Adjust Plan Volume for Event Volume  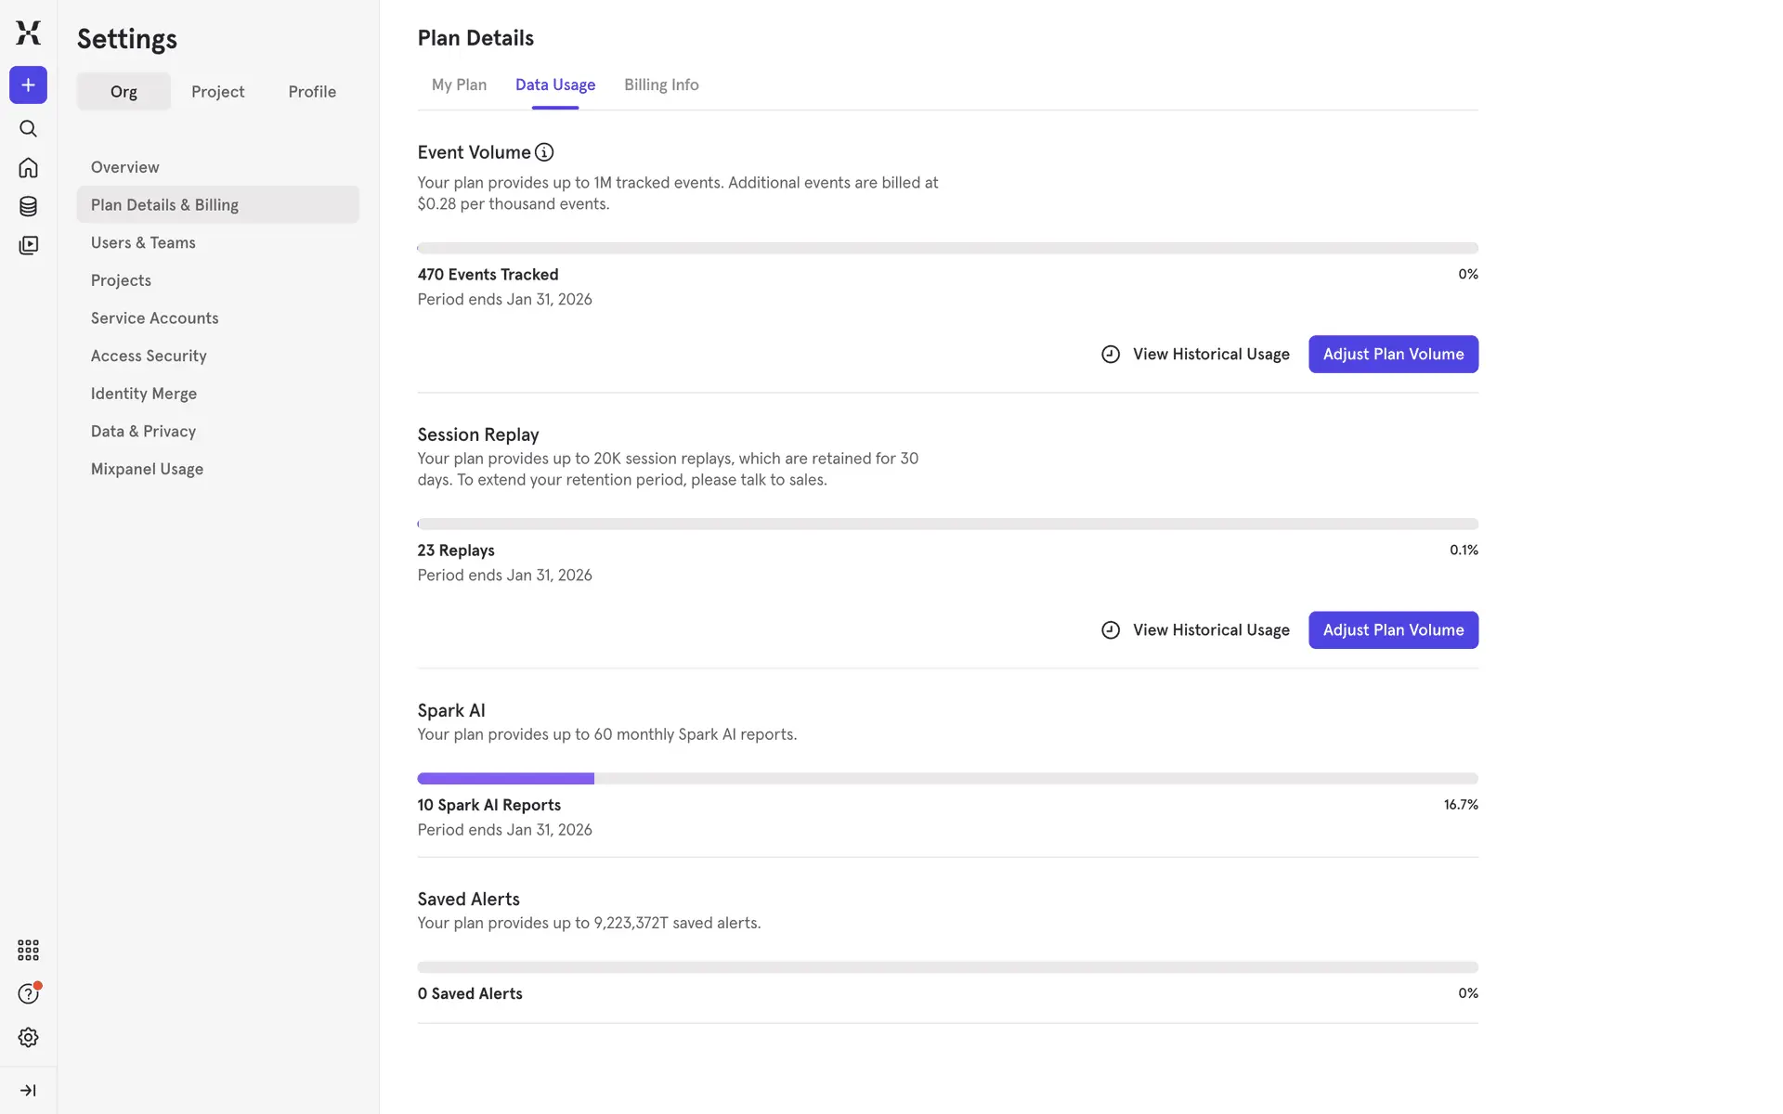1393,354
